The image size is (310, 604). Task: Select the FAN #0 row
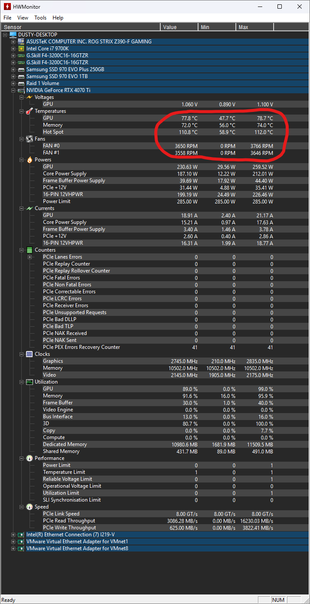point(175,146)
